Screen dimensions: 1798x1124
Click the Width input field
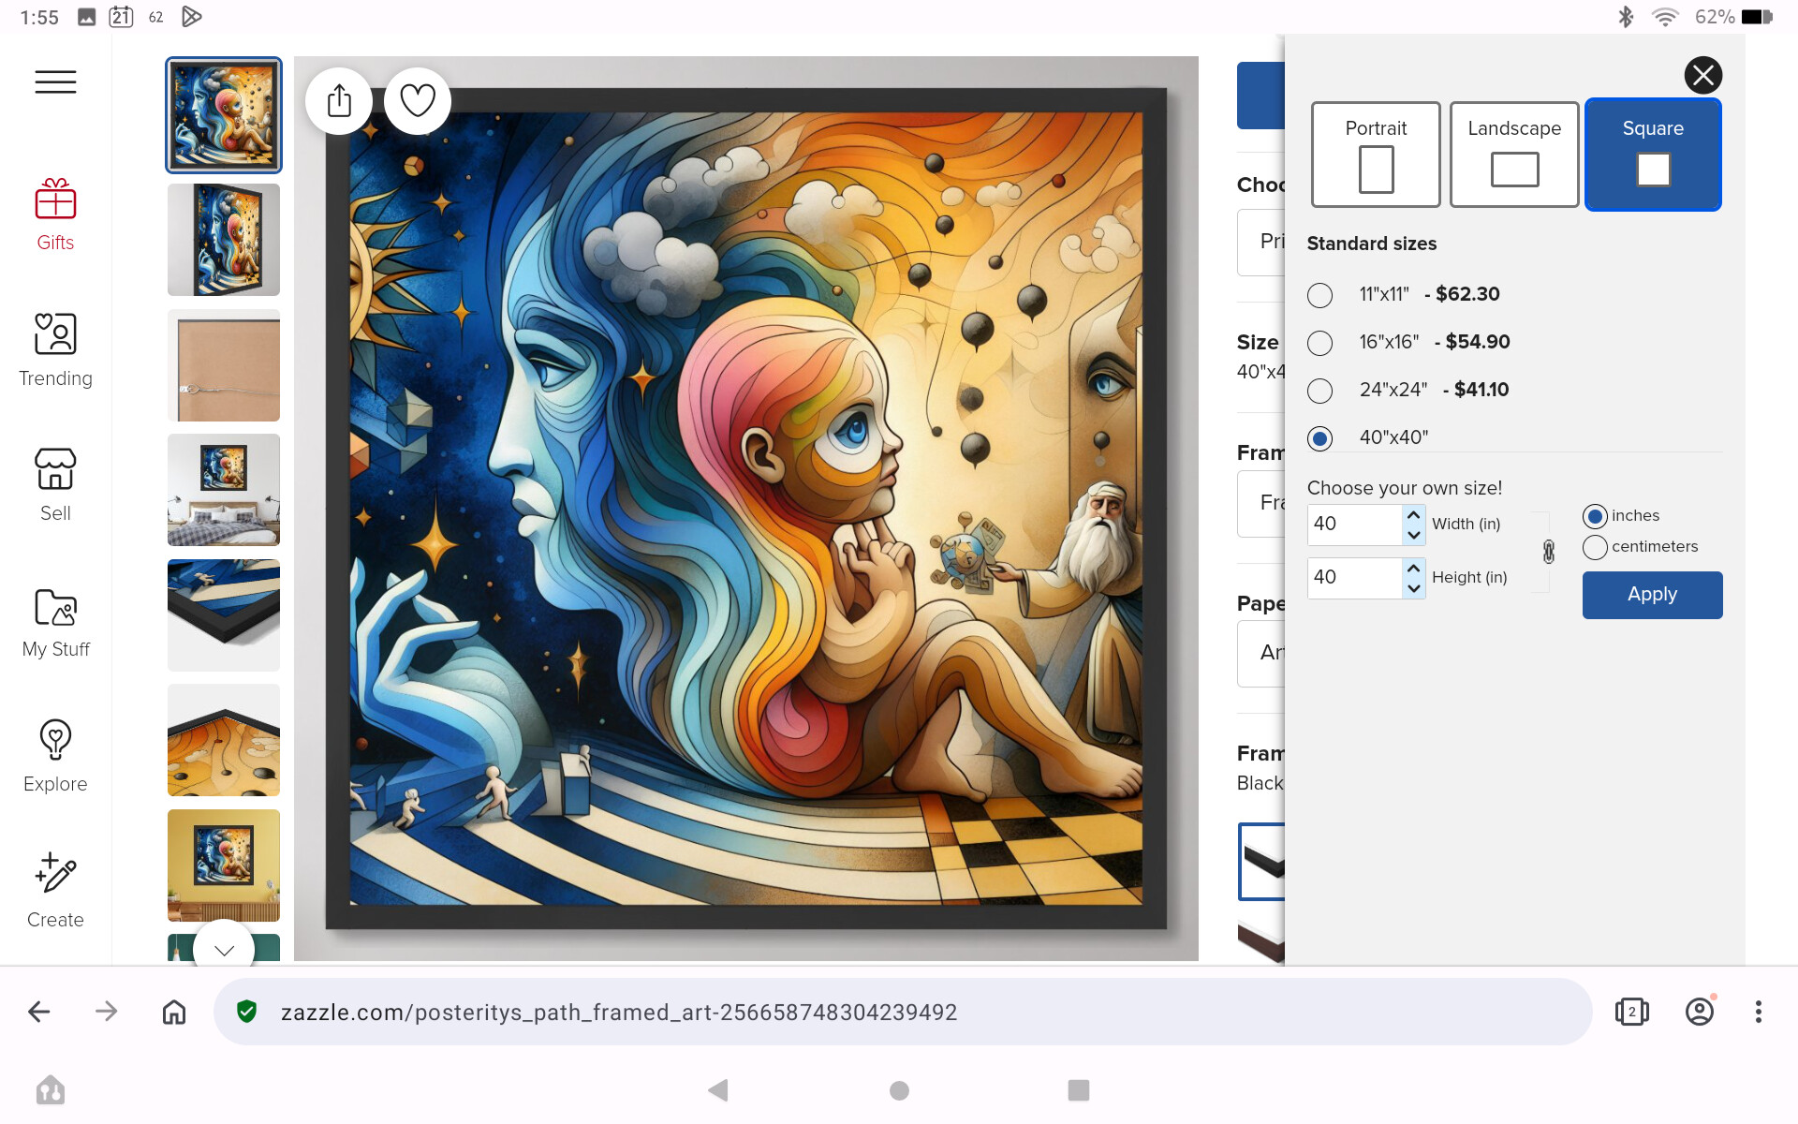pyautogui.click(x=1355, y=525)
